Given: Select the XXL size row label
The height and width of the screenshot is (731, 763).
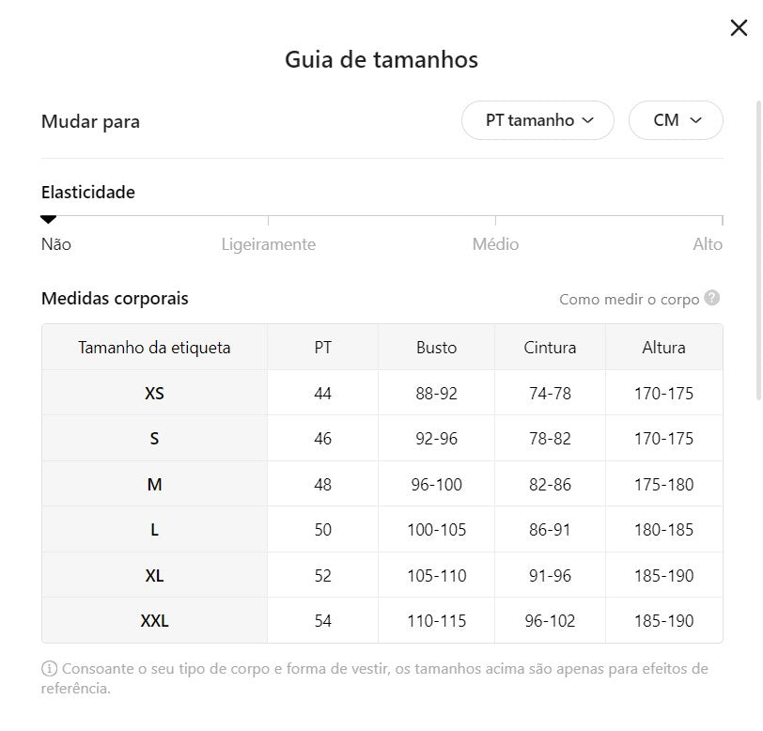Looking at the screenshot, I should click(154, 621).
